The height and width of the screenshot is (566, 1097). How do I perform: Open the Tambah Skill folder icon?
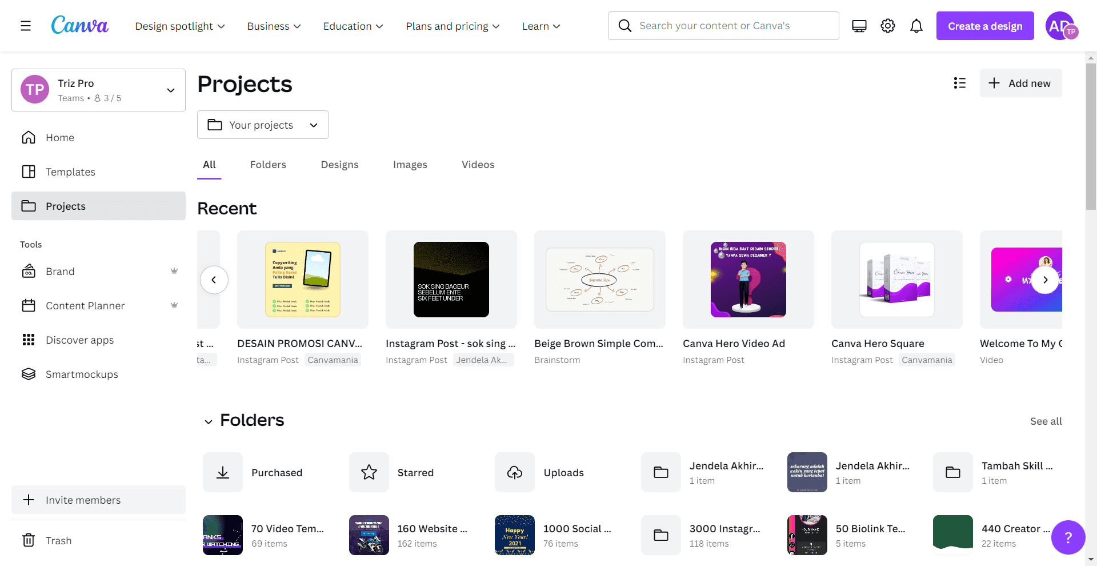953,472
